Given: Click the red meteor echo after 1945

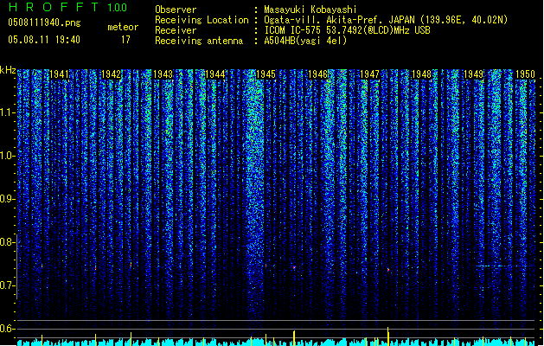Looking at the screenshot, I should tap(294, 267).
